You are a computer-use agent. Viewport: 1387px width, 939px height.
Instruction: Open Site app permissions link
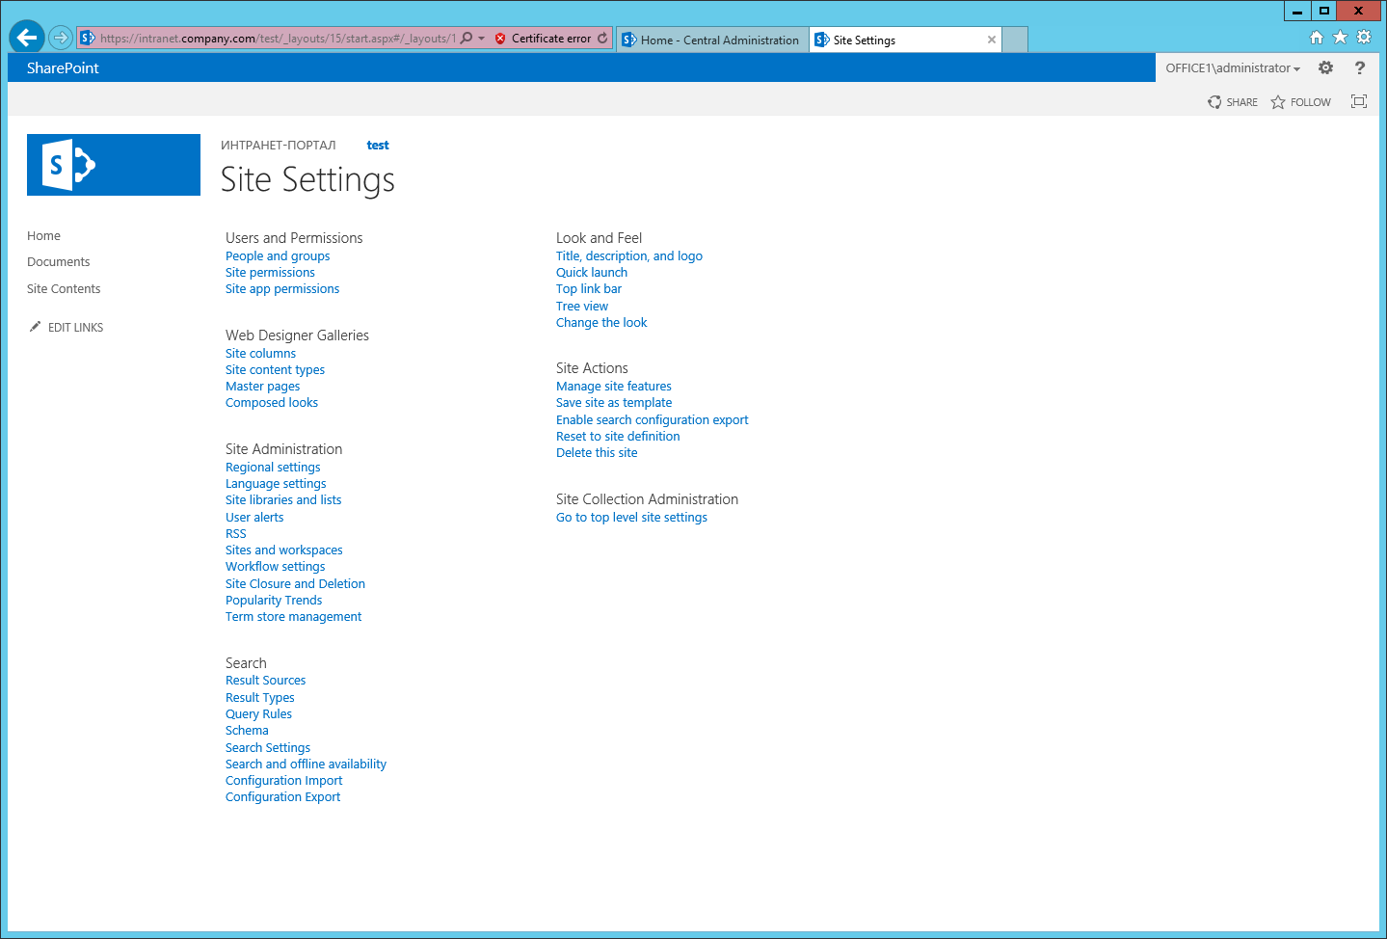point(282,289)
